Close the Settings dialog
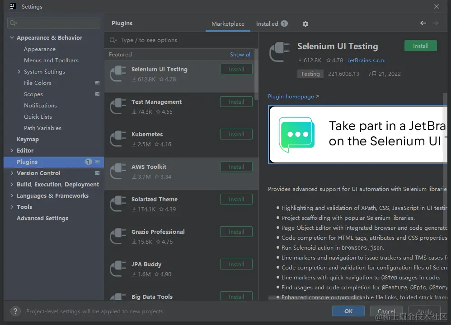 [x=437, y=6]
